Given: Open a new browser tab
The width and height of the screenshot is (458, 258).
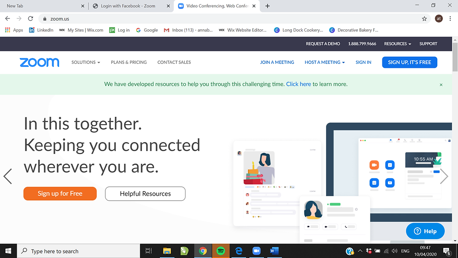Looking at the screenshot, I should tap(267, 6).
